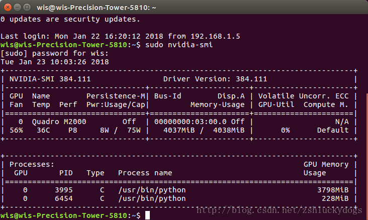Click the 'PID' column header

pyautogui.click(x=66, y=173)
